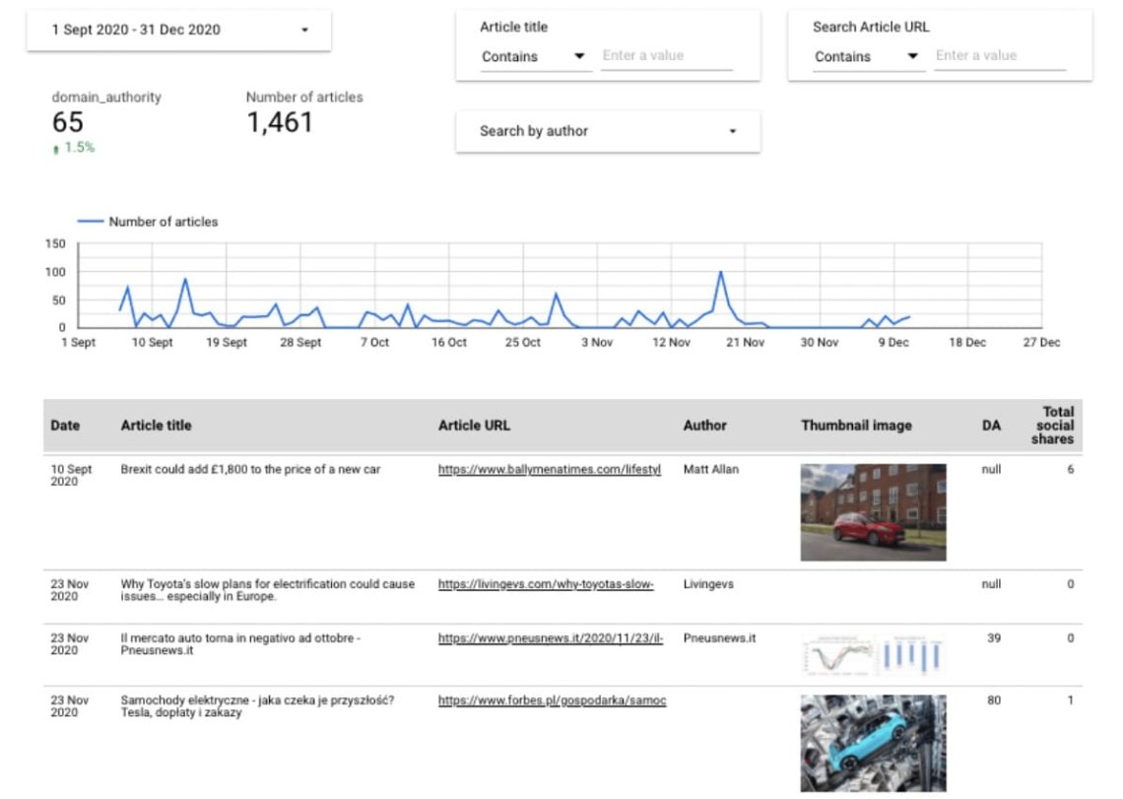The image size is (1123, 799).
Task: Expand Article title Contains condition dropdown
Action: (x=534, y=57)
